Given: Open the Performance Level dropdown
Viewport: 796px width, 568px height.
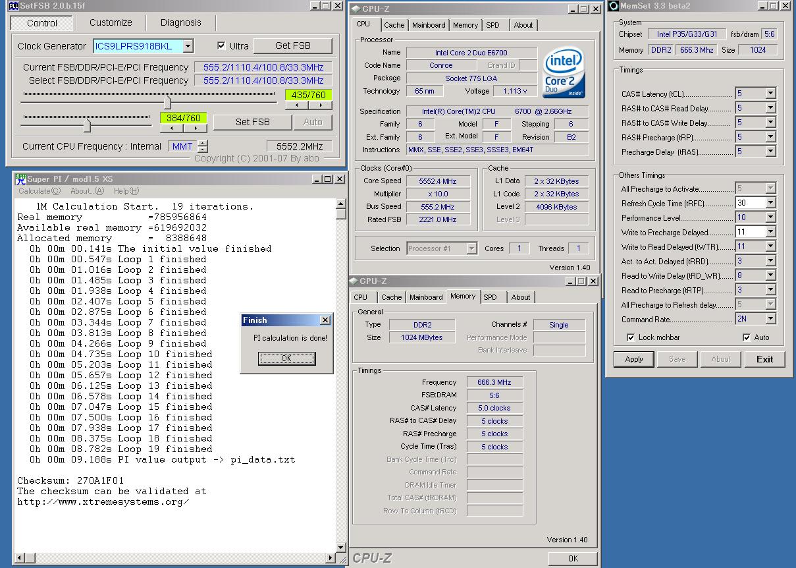Looking at the screenshot, I should pyautogui.click(x=770, y=217).
